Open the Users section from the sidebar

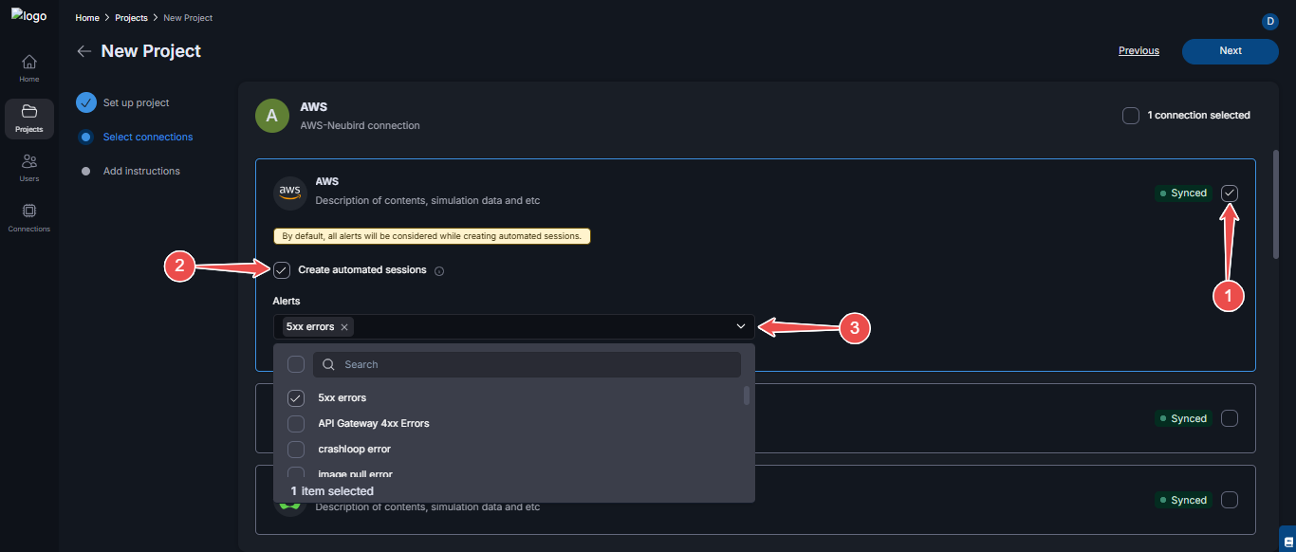[28, 167]
